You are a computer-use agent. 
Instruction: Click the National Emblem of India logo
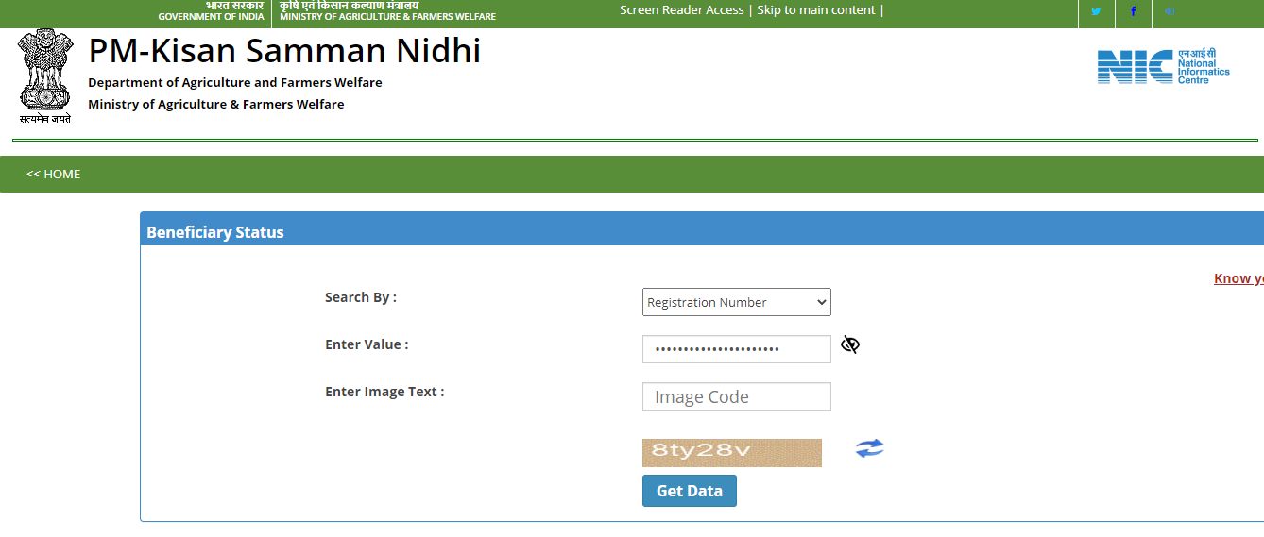point(44,77)
